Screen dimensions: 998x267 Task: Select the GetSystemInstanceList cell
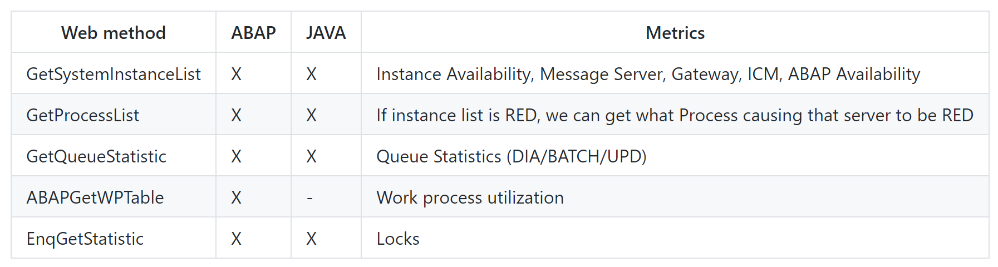[114, 74]
